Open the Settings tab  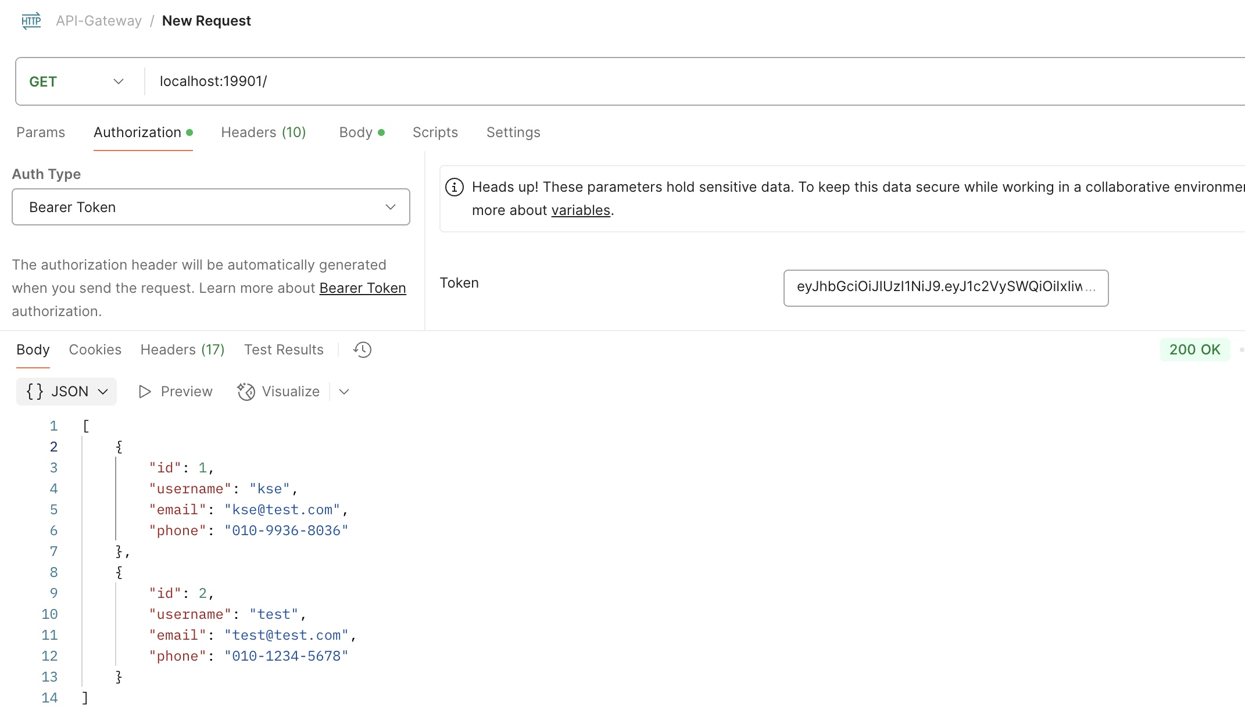click(x=513, y=132)
